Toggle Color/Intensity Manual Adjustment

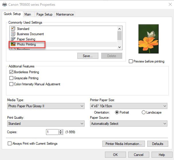tap(12, 84)
